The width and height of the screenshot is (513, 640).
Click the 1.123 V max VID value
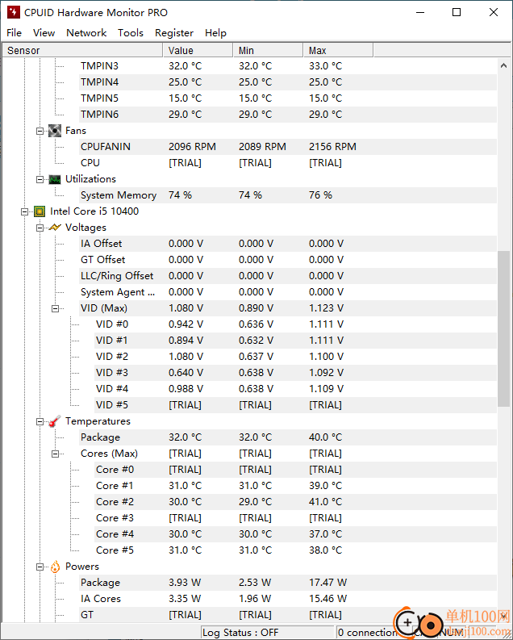[x=326, y=308]
